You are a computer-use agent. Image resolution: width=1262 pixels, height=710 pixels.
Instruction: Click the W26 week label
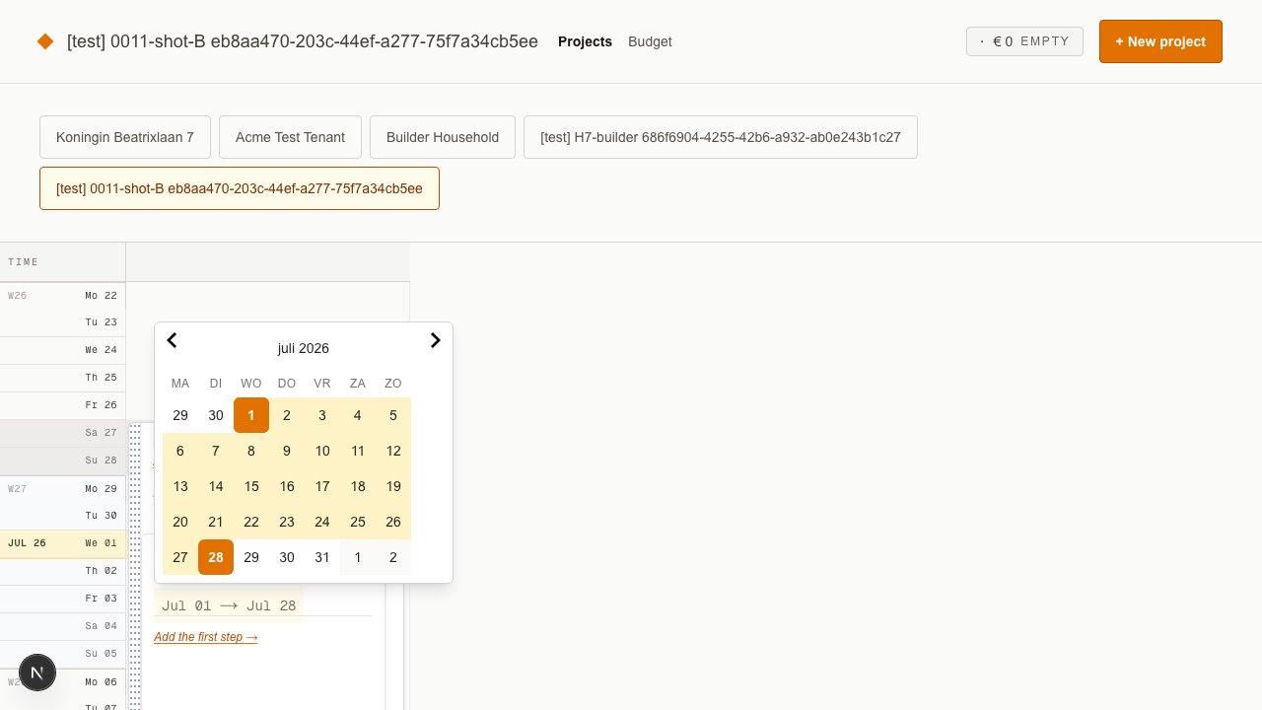[x=18, y=296]
